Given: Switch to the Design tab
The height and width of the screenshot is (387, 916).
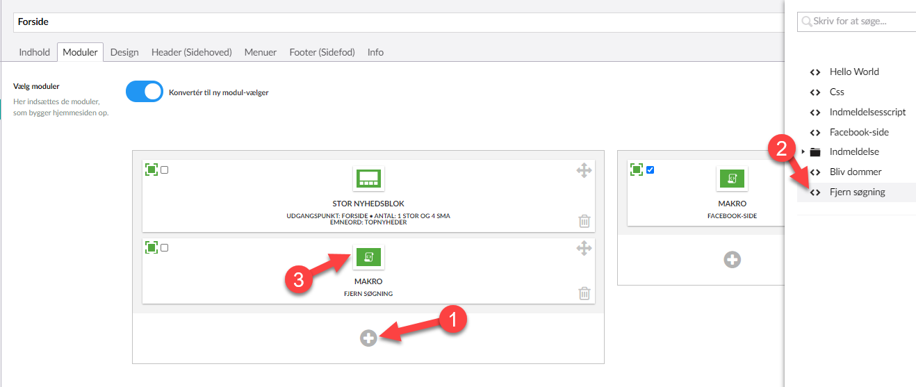Looking at the screenshot, I should pos(124,52).
